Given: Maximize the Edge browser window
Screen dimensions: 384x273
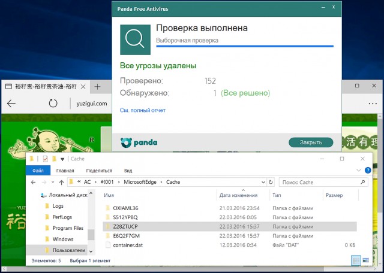Looking at the screenshot, I should pos(357,86).
